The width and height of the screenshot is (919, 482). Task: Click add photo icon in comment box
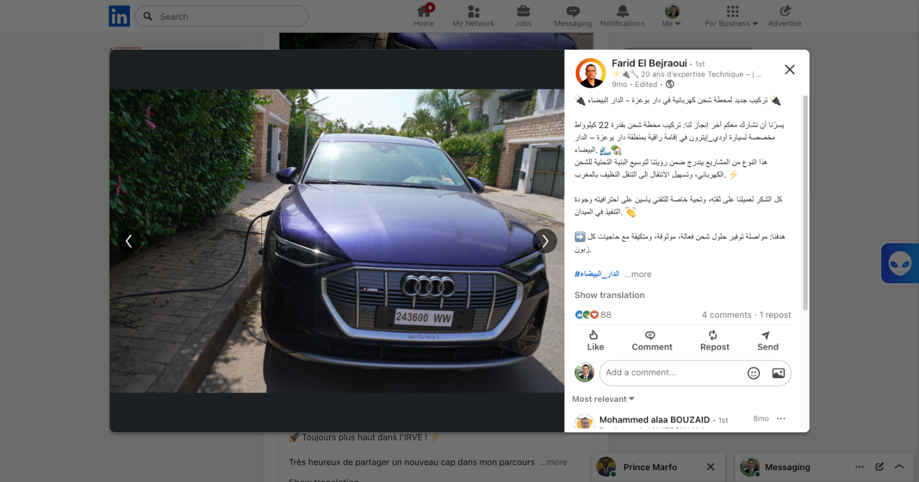(778, 373)
